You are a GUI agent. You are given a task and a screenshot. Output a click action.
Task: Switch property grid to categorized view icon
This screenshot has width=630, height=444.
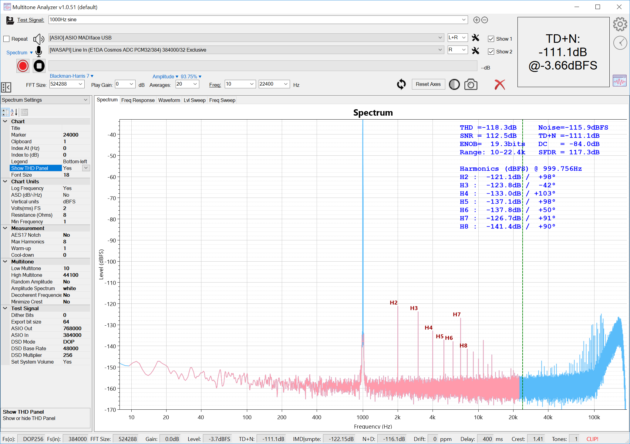[x=5, y=112]
